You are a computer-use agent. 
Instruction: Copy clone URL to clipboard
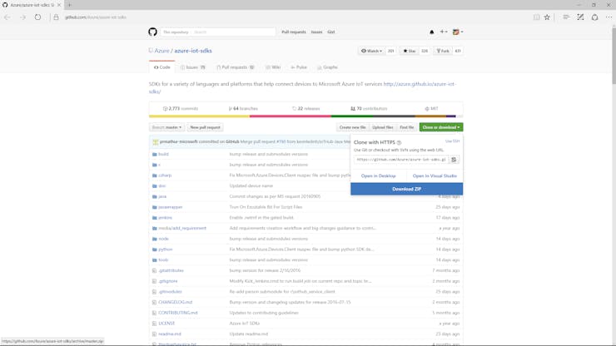point(454,160)
